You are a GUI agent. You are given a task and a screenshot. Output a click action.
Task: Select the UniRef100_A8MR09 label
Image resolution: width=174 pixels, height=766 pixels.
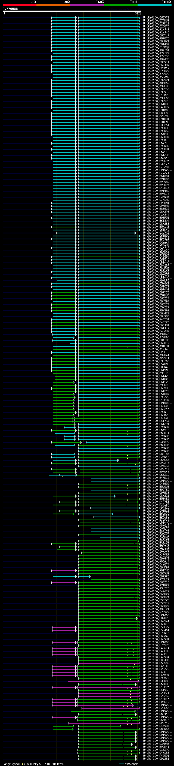coord(156,83)
